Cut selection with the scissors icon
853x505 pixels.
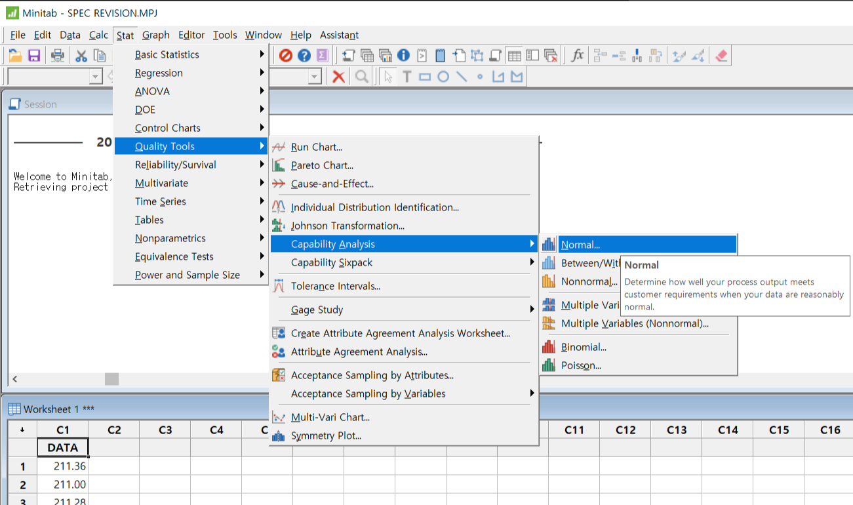point(81,56)
